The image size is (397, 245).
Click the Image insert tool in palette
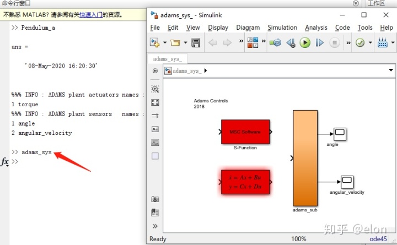click(x=155, y=143)
